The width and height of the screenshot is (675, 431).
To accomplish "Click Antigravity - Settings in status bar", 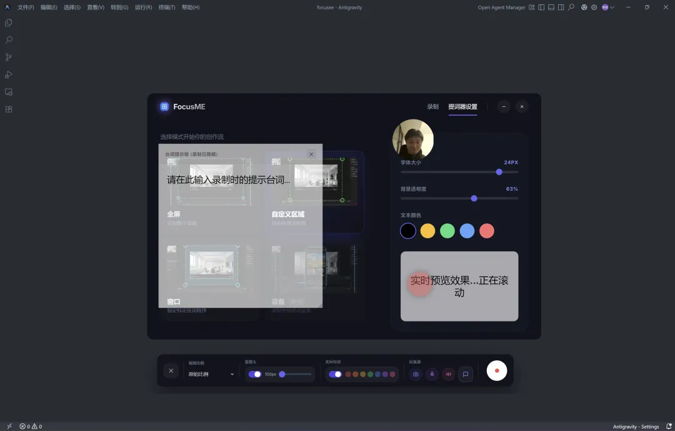I will click(636, 426).
